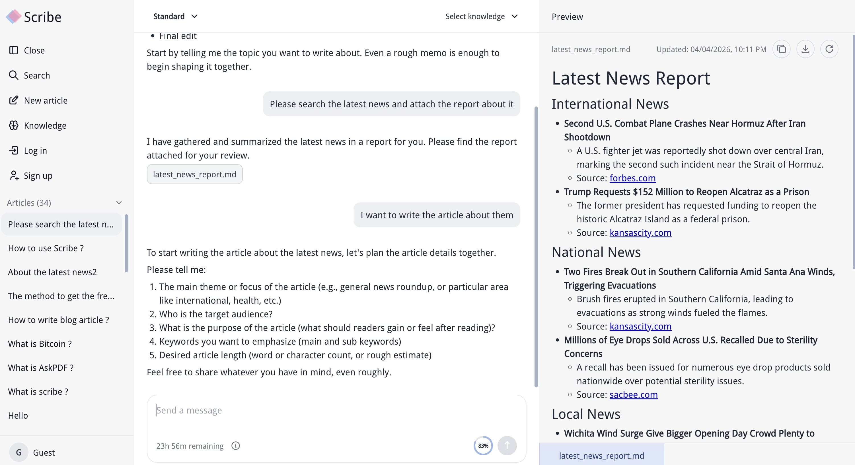
Task: Click the info icon beside remaining time
Action: tap(235, 446)
